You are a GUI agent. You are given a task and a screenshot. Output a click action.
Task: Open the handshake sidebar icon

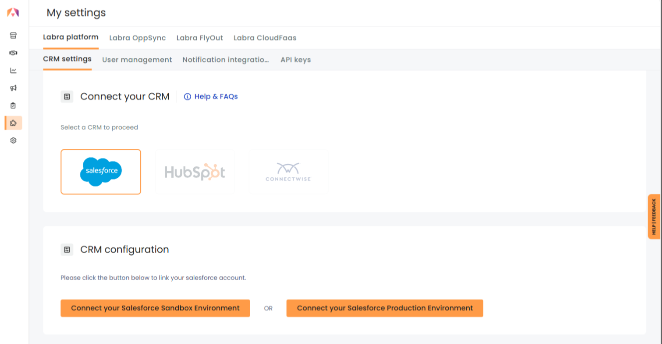(x=13, y=53)
